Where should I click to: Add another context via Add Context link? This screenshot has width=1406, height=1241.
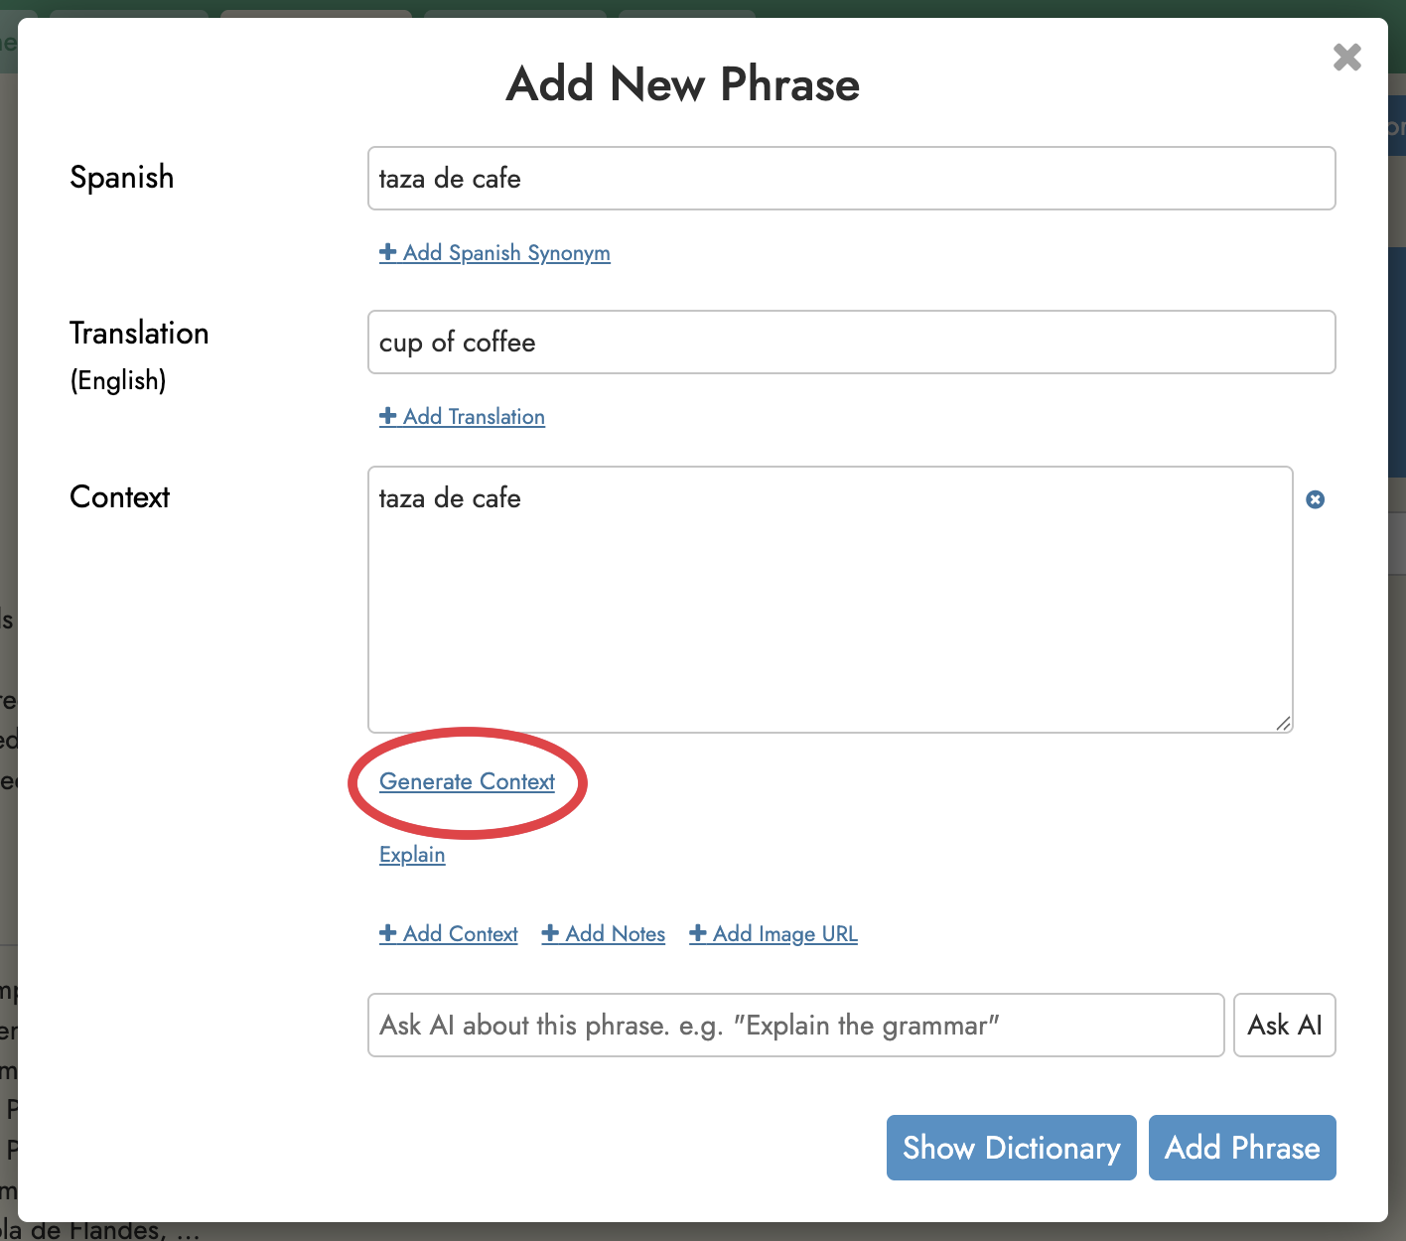460,933
